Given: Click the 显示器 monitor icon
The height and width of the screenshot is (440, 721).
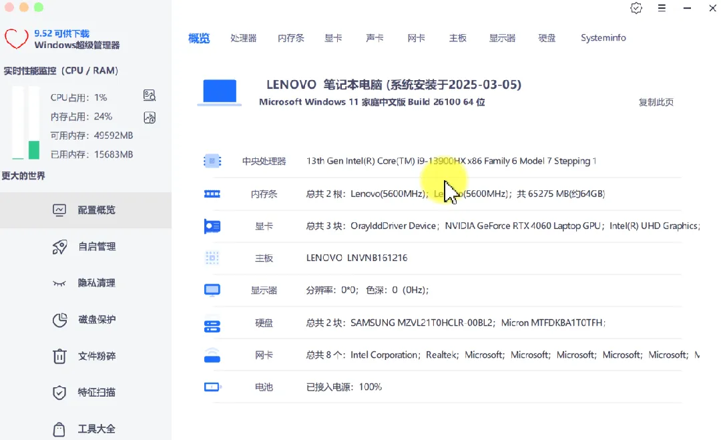Looking at the screenshot, I should (x=212, y=290).
